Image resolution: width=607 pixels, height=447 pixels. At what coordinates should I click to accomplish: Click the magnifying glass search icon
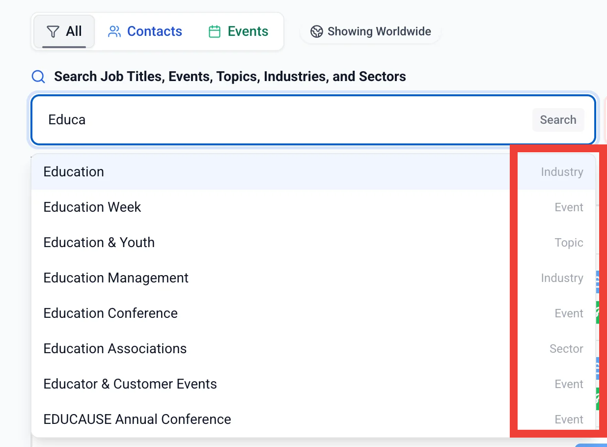point(38,77)
